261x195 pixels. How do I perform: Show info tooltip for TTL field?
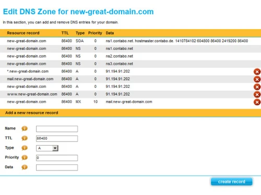(25, 138)
